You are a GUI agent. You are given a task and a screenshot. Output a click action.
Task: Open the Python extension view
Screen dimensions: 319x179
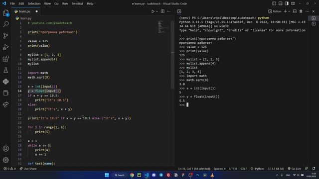coord(5,82)
